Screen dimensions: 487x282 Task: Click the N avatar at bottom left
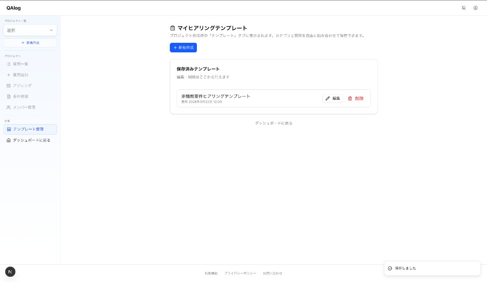[x=10, y=272]
